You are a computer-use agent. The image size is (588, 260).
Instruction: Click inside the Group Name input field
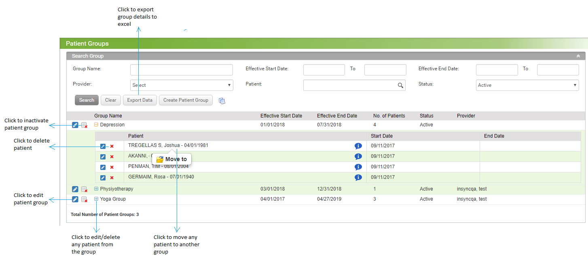click(181, 69)
